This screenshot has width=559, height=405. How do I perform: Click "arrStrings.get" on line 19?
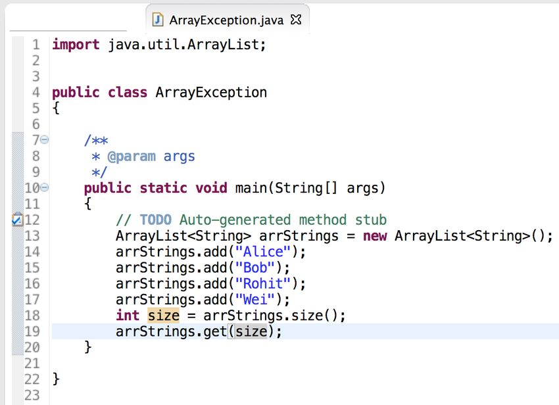(x=171, y=331)
